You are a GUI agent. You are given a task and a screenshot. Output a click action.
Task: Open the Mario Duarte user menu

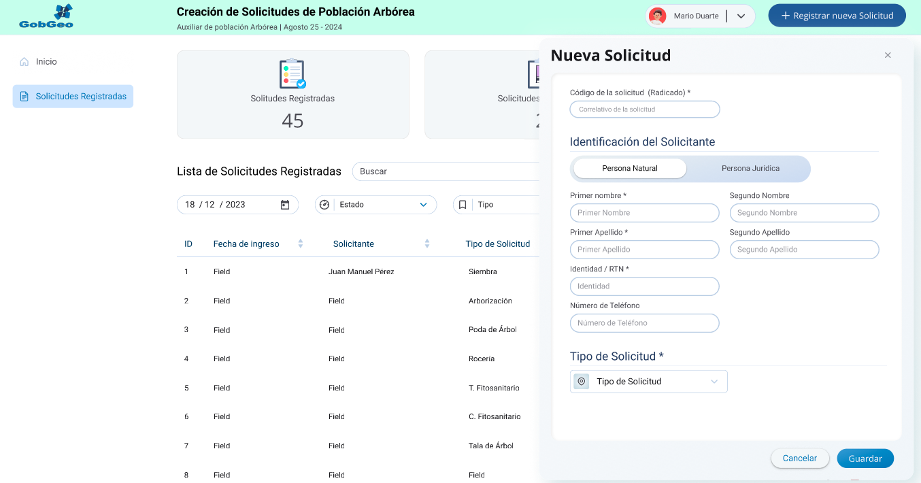point(741,16)
